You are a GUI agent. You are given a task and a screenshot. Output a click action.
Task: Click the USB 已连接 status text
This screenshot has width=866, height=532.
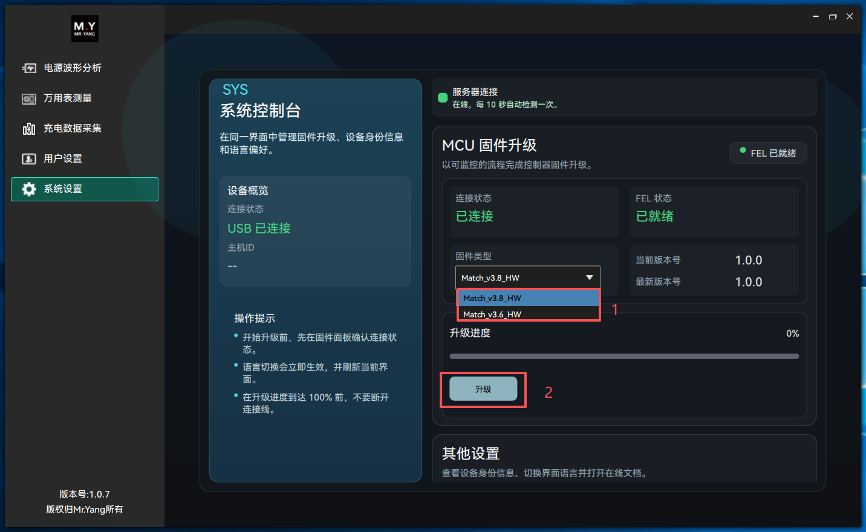pyautogui.click(x=259, y=229)
